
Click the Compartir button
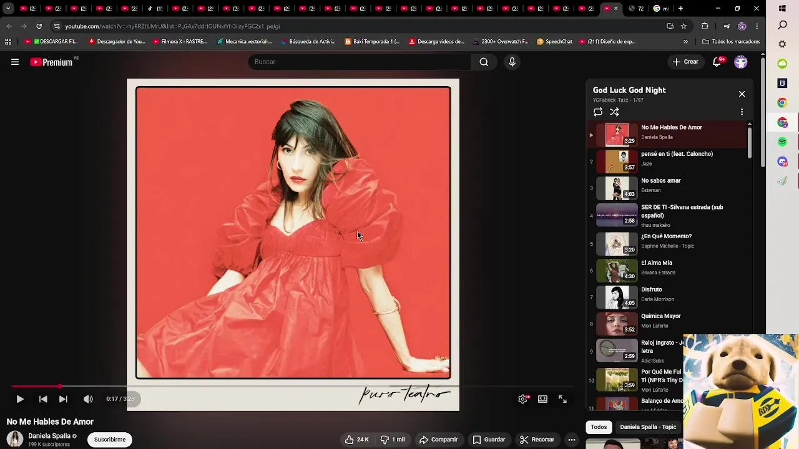point(438,440)
